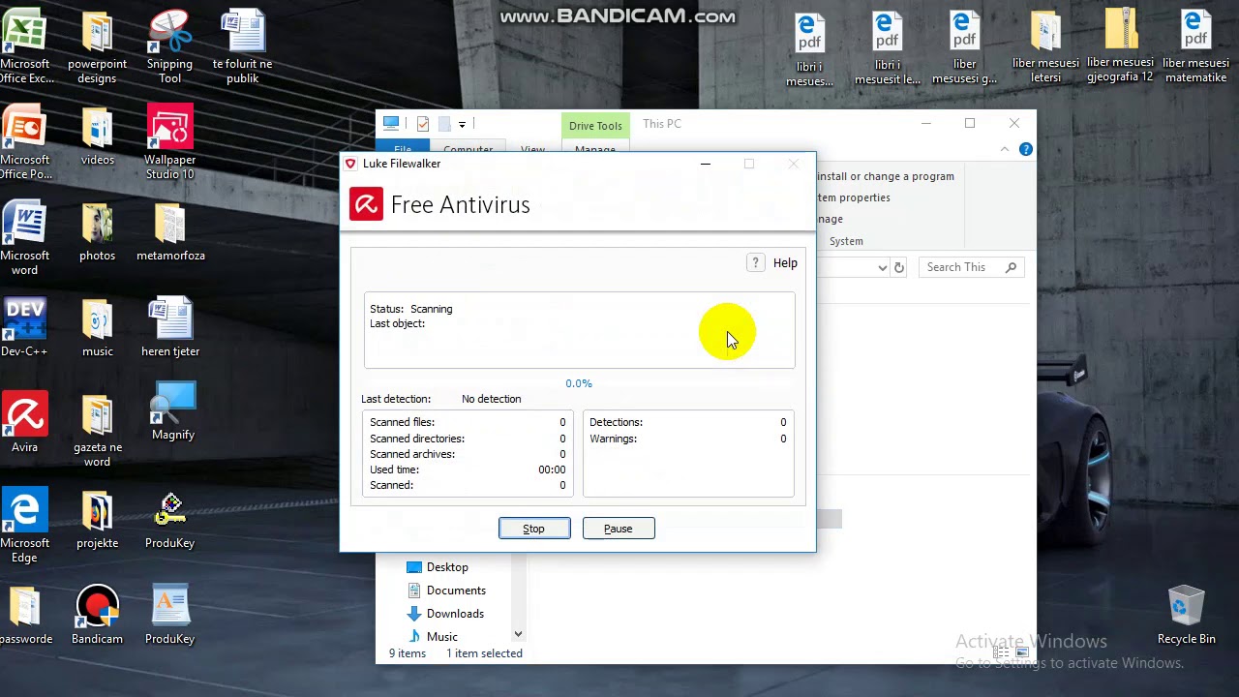This screenshot has height=697, width=1239.
Task: Click Properties icon in quick access toolbar
Action: (423, 124)
